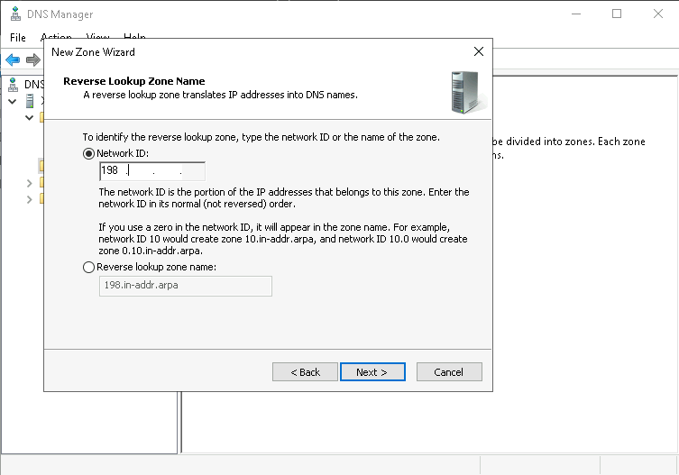Expand the lowest collapsed tree node chevron
The image size is (679, 475).
click(x=30, y=199)
